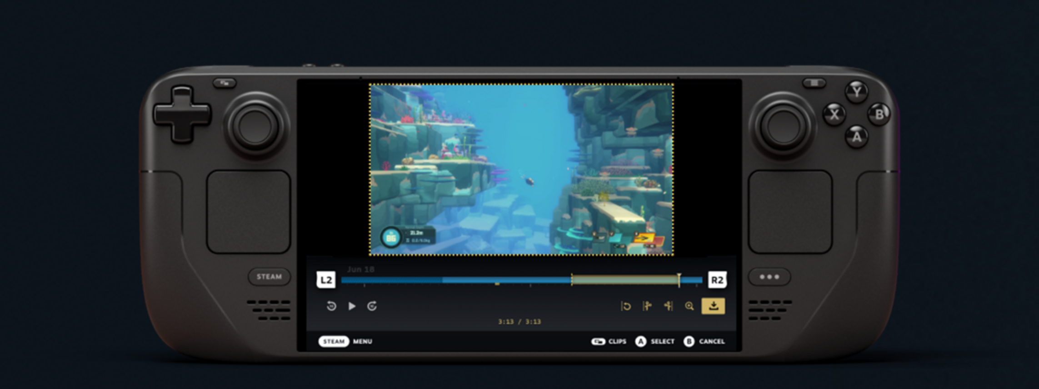The image size is (1039, 389).
Task: Click the small yellow marker under the timeline
Action: coord(497,284)
